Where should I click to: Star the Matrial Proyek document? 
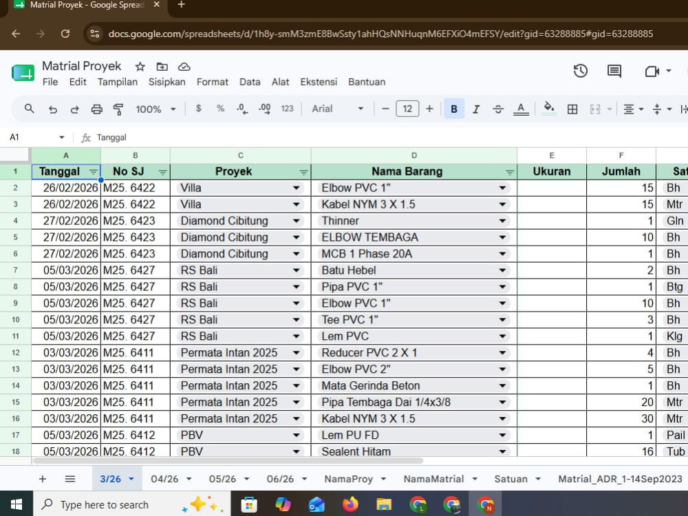(140, 67)
